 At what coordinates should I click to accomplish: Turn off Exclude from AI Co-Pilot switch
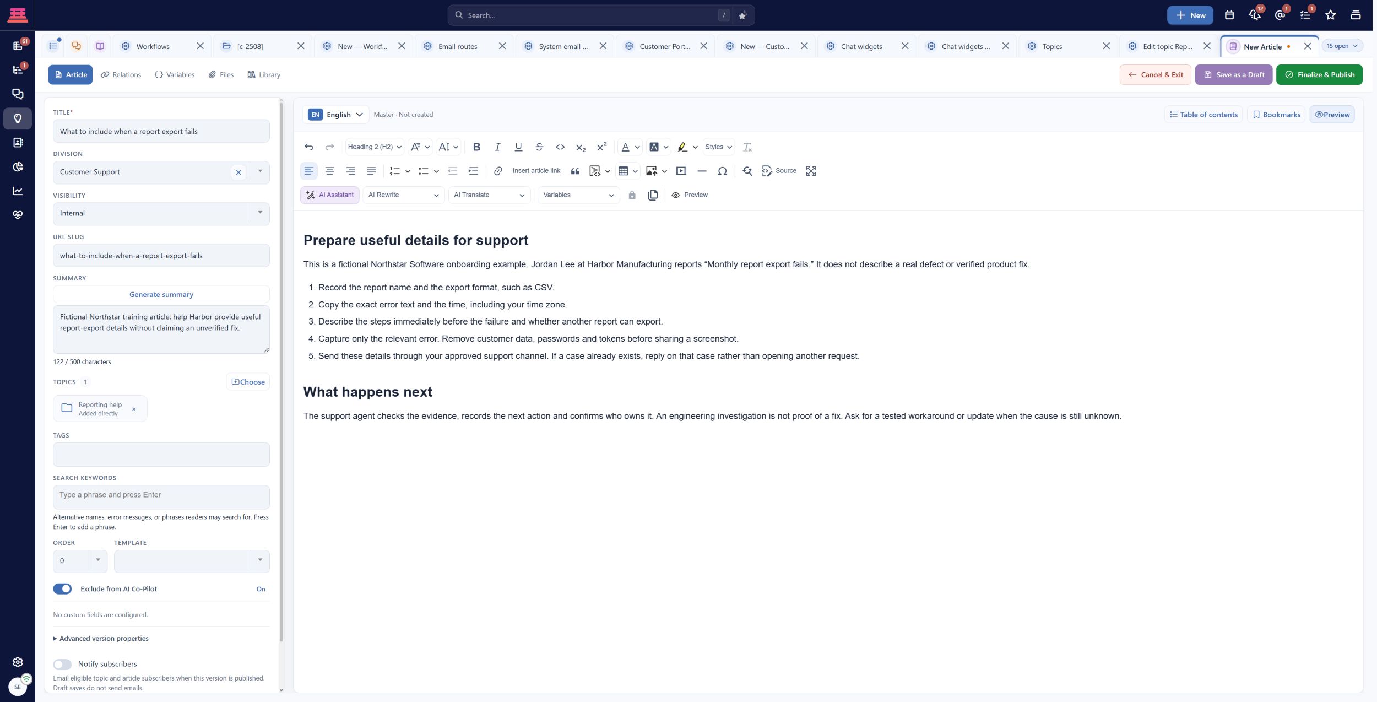pyautogui.click(x=62, y=589)
